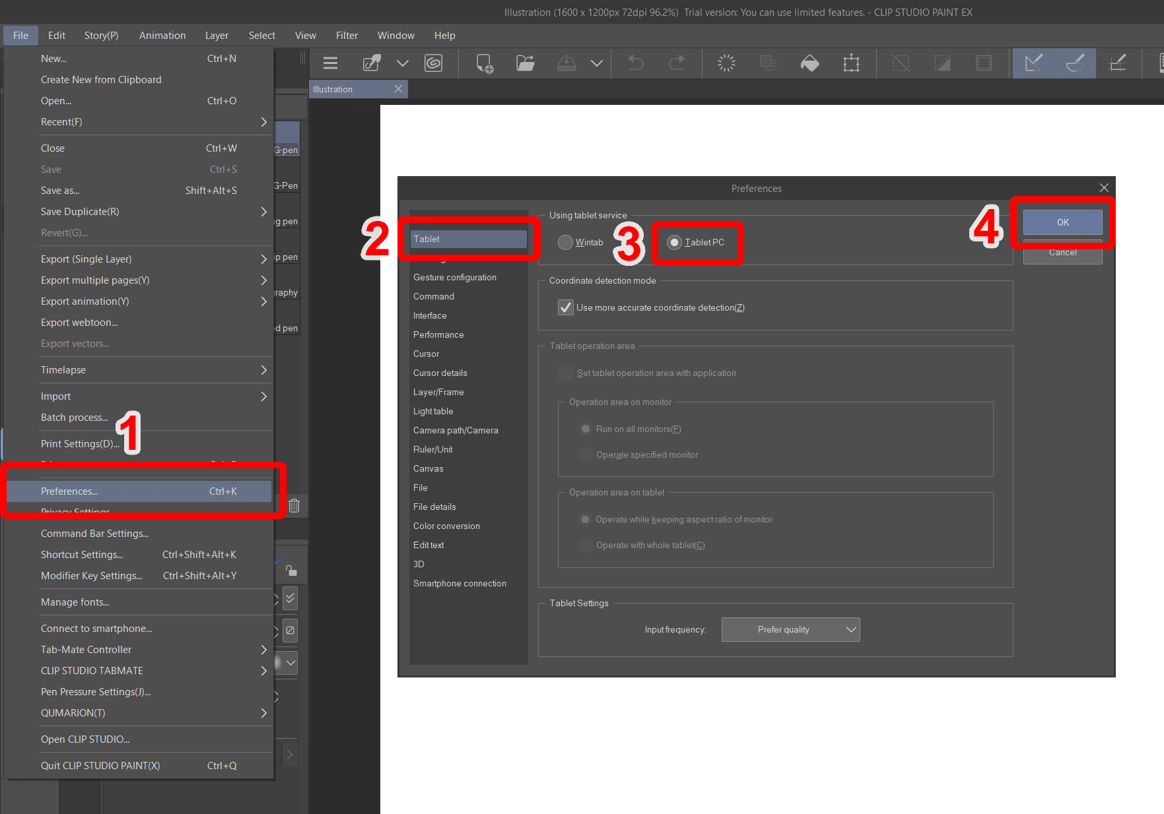Select Performance in the preferences category list

pos(438,334)
